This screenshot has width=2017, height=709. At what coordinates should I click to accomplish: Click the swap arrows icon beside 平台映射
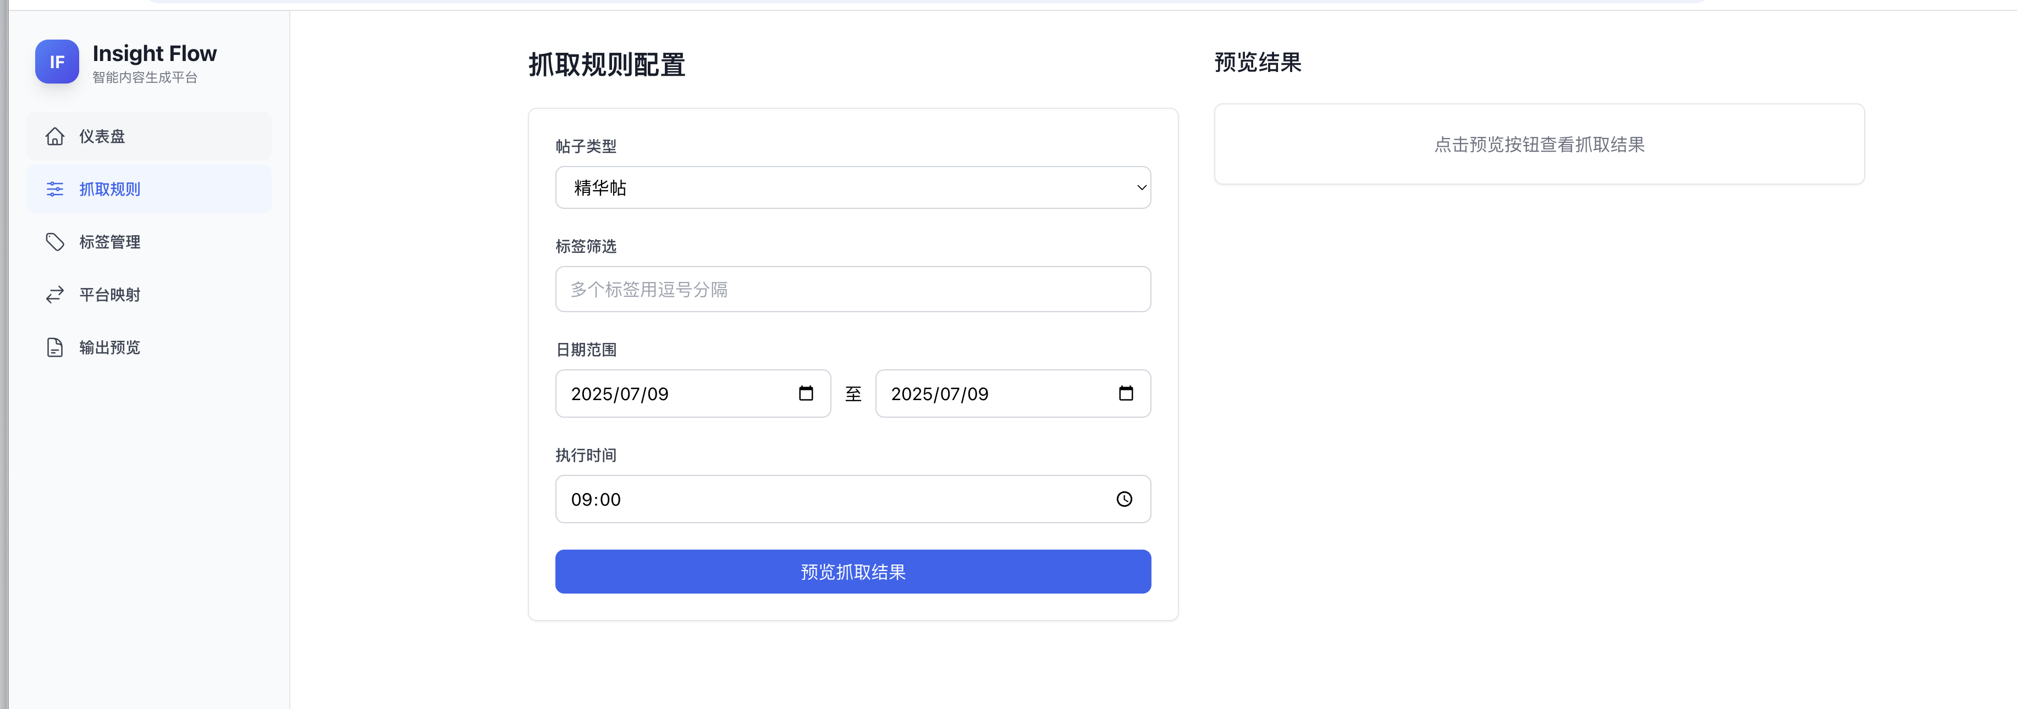point(55,294)
